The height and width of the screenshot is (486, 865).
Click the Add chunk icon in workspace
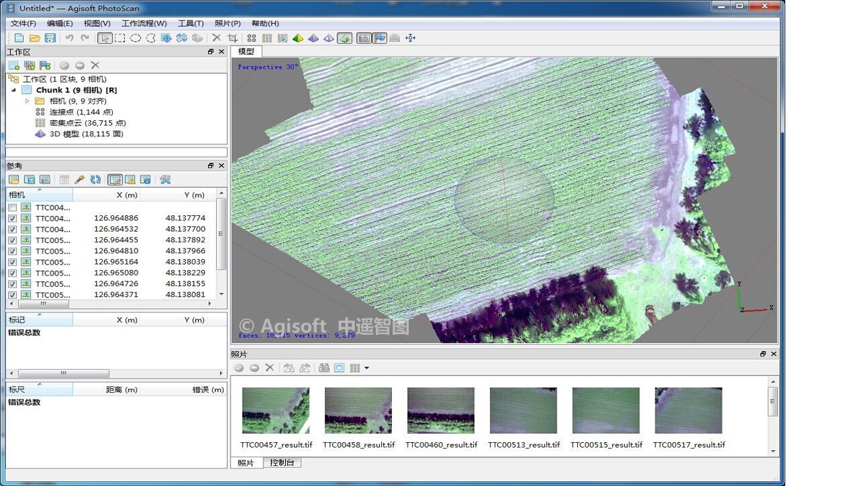[x=14, y=65]
